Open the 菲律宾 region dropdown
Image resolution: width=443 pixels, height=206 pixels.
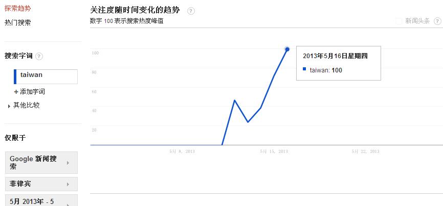pos(41,184)
